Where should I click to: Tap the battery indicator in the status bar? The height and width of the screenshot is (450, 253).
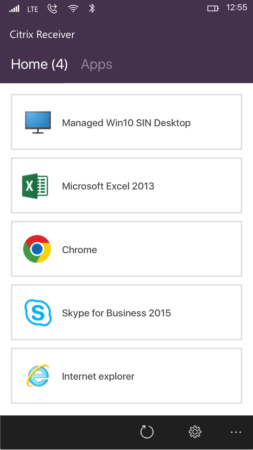[x=213, y=8]
